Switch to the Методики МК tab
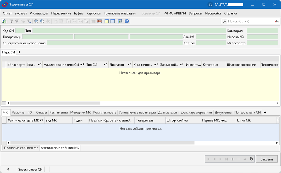This screenshot has height=173, width=281. point(80,113)
